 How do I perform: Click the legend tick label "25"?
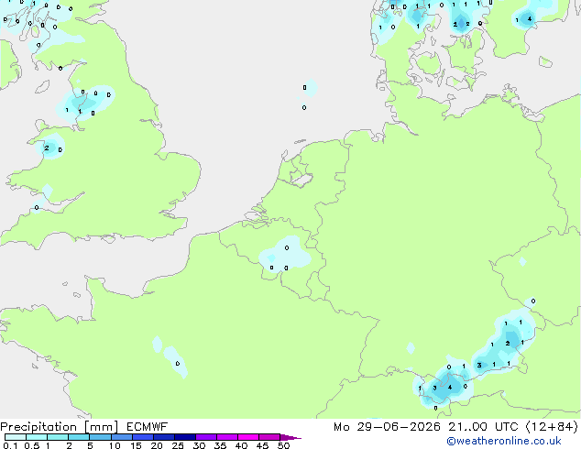(178, 445)
